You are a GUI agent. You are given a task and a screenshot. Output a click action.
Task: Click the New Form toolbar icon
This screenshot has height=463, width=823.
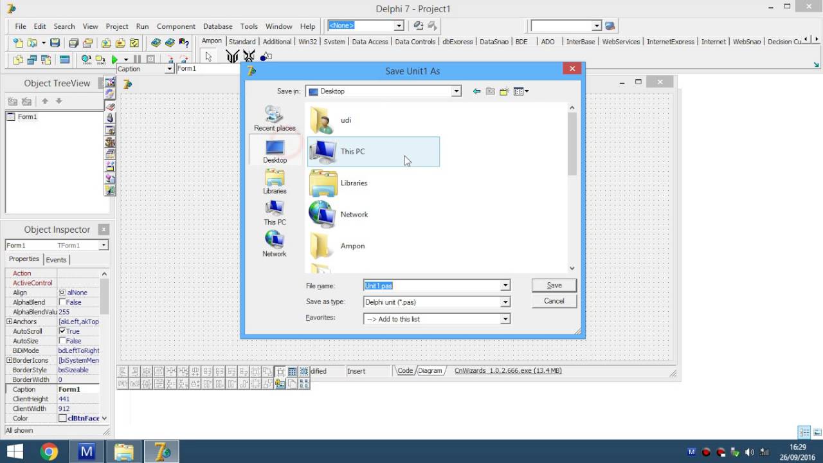(x=64, y=60)
